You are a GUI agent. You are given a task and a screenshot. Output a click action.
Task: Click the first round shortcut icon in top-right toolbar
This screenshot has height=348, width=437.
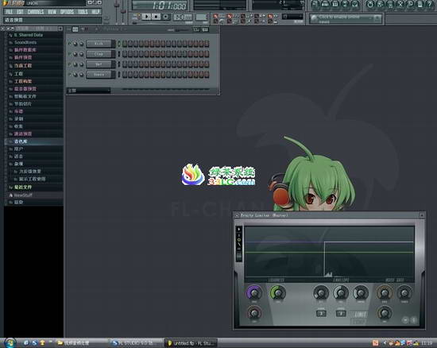pyautogui.click(x=315, y=4)
